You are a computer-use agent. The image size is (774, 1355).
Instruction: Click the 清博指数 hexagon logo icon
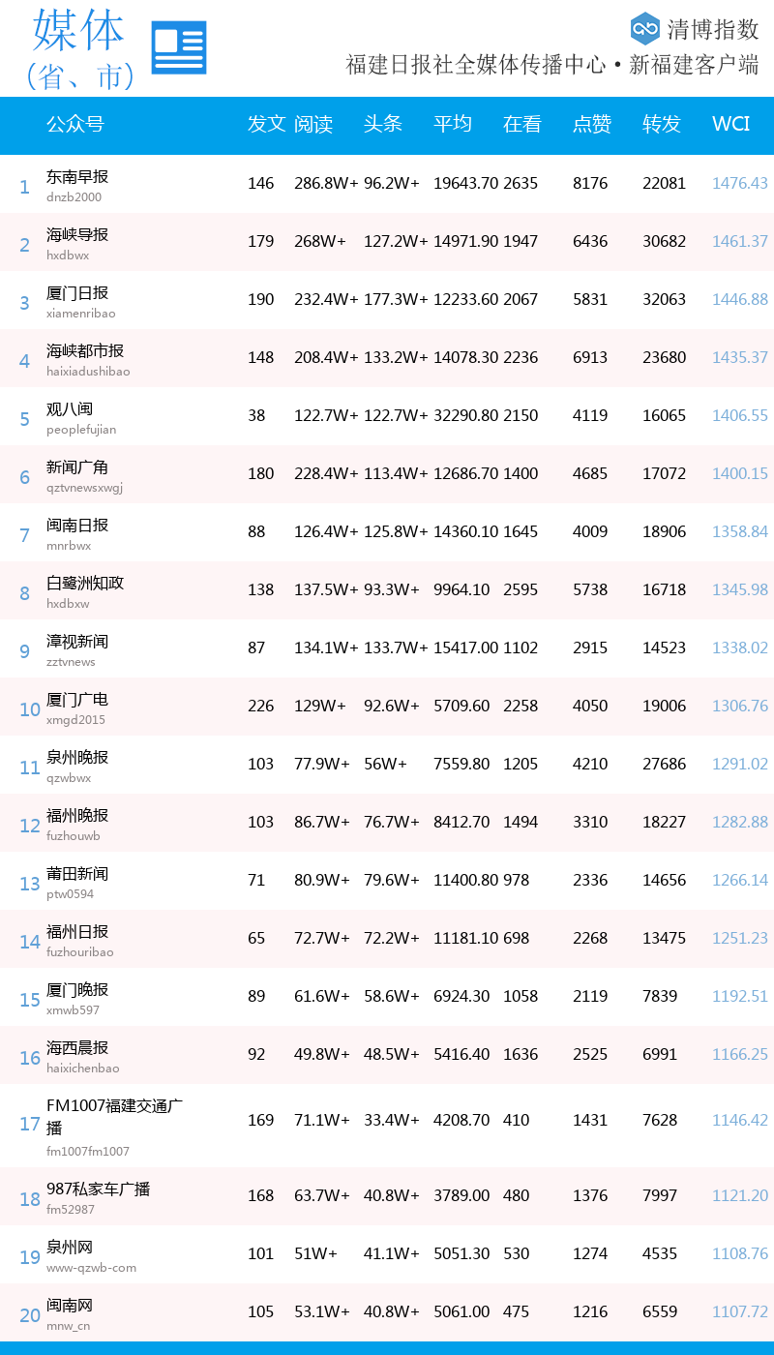(x=644, y=28)
